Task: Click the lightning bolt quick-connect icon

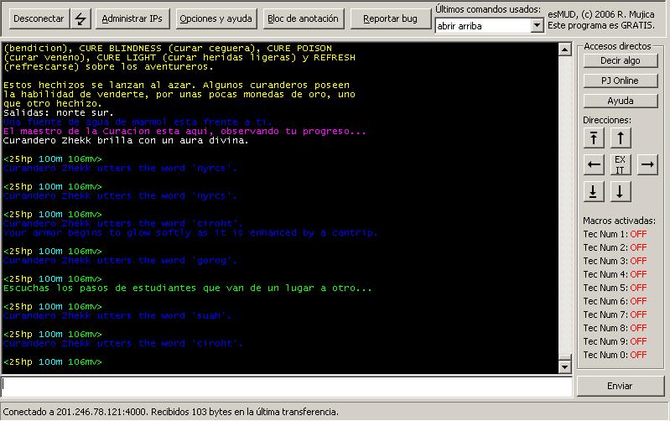Action: click(x=81, y=18)
